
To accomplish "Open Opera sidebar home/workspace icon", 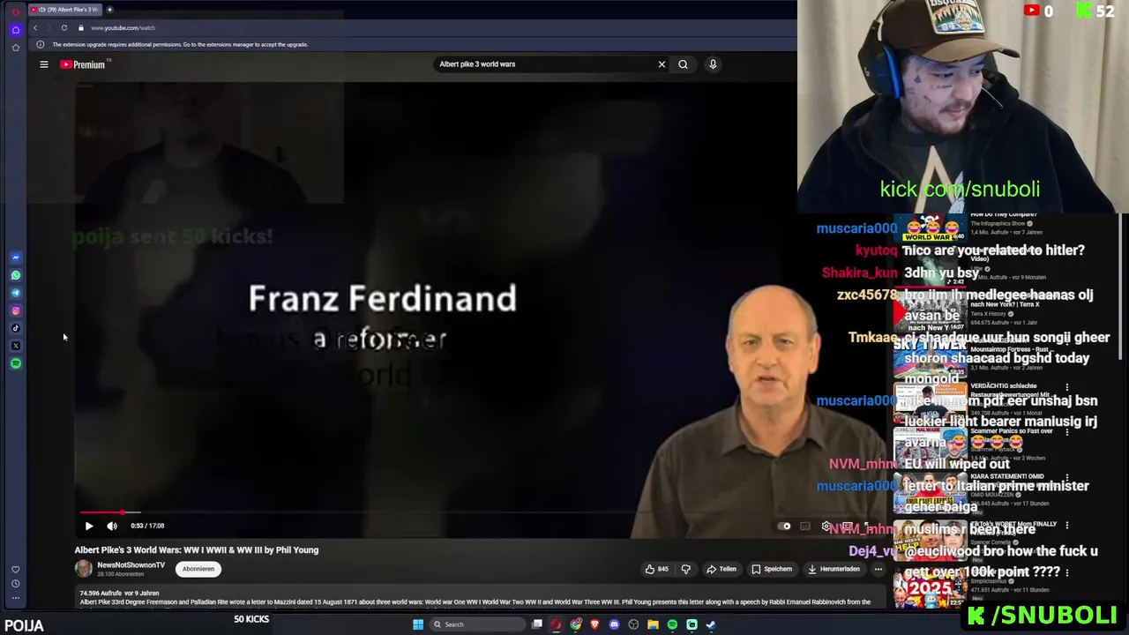I will (x=15, y=30).
